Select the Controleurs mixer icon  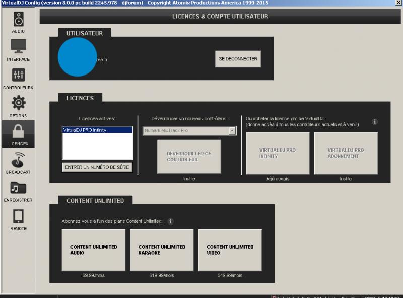pyautogui.click(x=18, y=75)
